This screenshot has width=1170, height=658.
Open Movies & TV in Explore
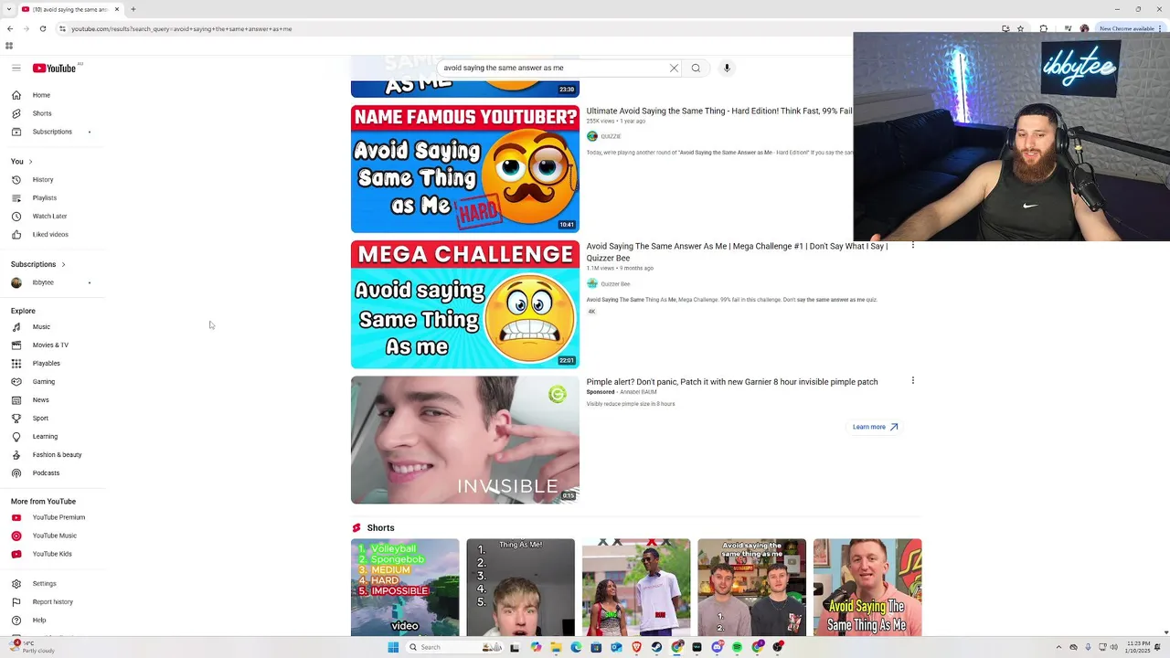click(x=50, y=345)
